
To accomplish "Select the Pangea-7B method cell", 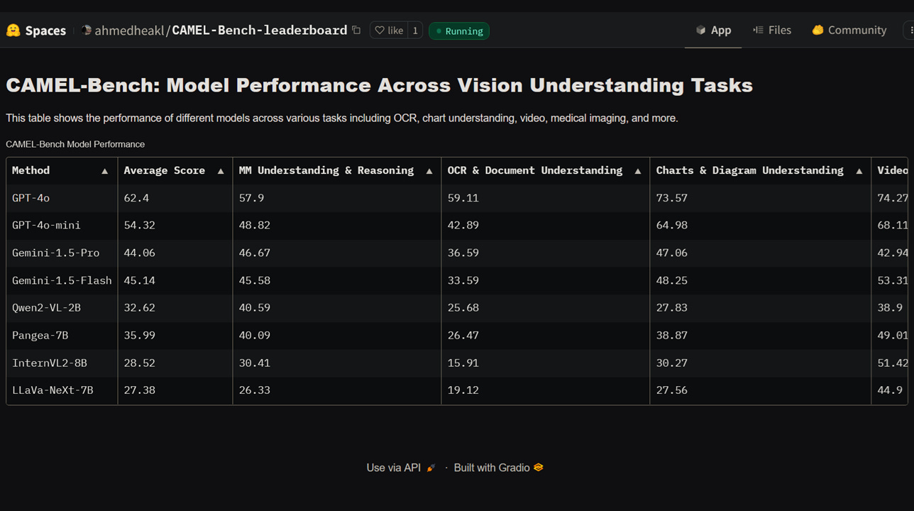I will 62,336.
